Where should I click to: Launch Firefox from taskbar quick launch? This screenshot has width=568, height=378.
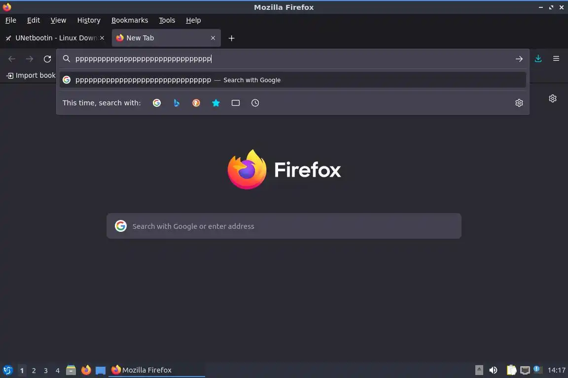86,370
